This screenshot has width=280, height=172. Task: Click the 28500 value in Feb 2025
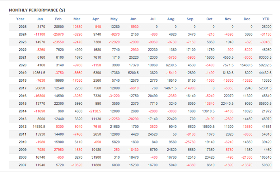59,27
